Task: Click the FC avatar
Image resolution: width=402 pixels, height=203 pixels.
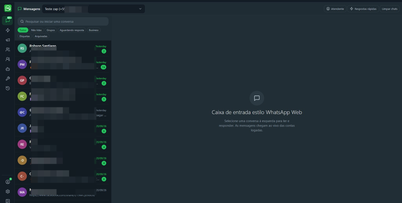Action: tap(22, 96)
